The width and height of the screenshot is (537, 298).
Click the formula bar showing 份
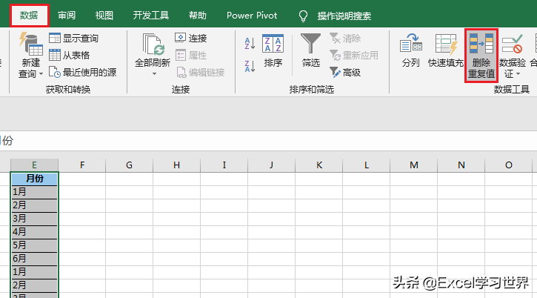(268, 141)
